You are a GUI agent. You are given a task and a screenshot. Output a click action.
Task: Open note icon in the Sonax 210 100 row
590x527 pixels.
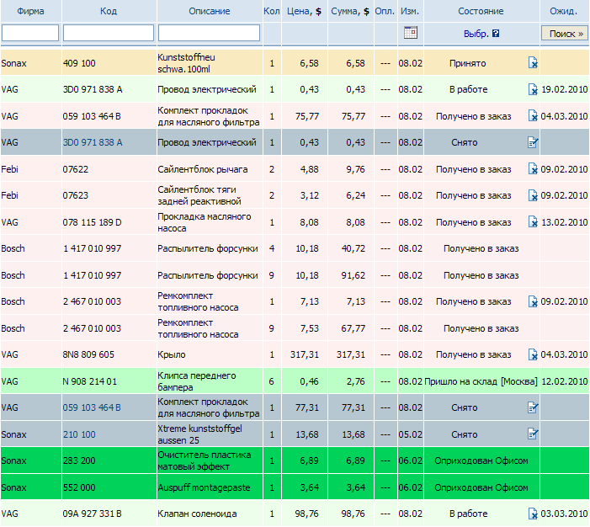[533, 434]
